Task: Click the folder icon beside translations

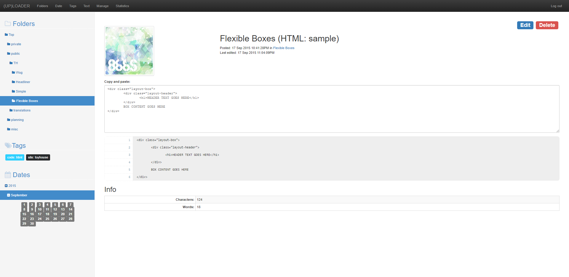Action: click(11, 110)
